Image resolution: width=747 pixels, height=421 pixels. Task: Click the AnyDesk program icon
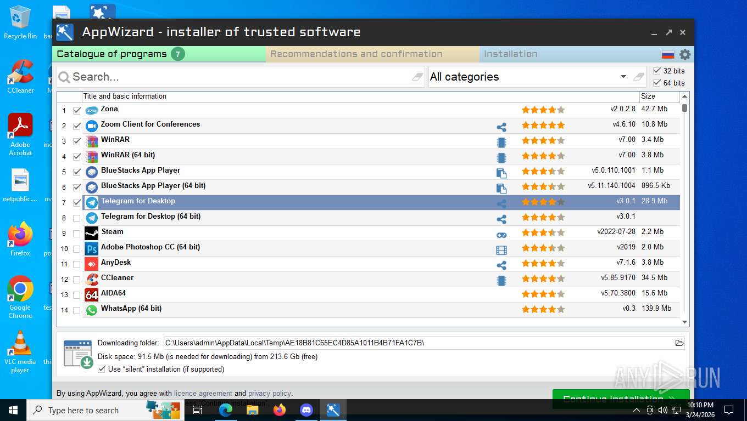(x=92, y=264)
